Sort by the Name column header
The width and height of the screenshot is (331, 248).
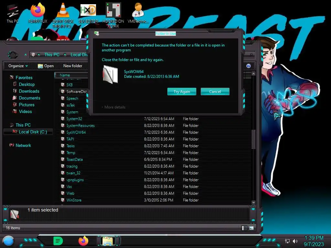click(65, 75)
